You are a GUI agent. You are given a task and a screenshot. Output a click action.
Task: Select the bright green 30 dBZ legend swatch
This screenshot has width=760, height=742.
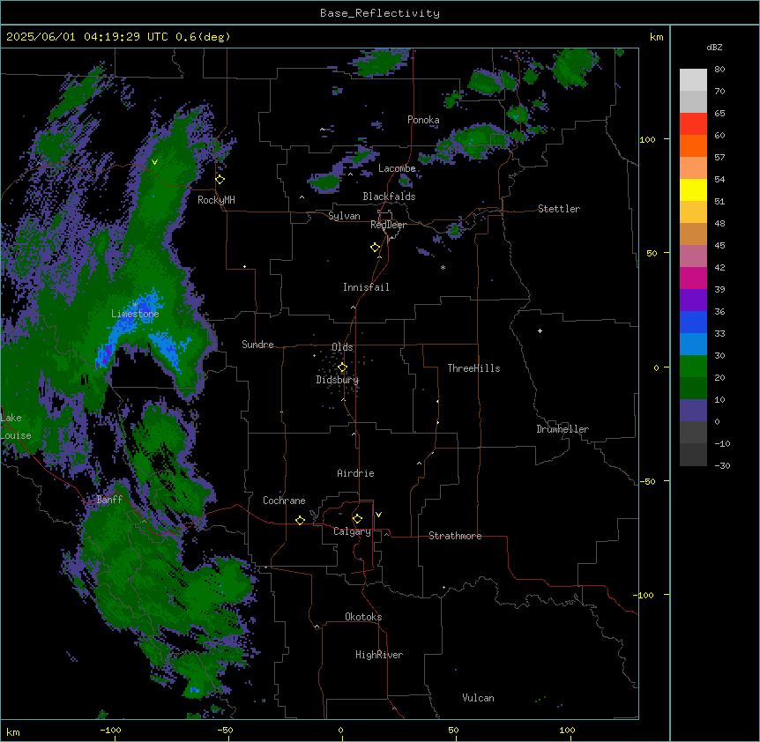693,367
